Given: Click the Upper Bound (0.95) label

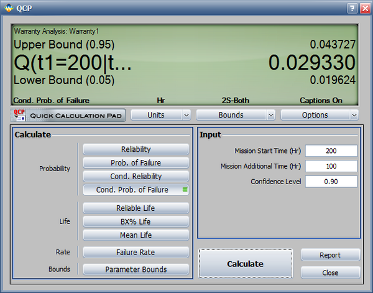Looking at the screenshot, I should (64, 45).
